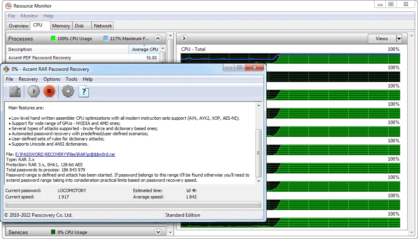Screen dimensions: 418x239
Task: Open the p@$$w0rd.rar file link
Action: pyautogui.click(x=65, y=154)
